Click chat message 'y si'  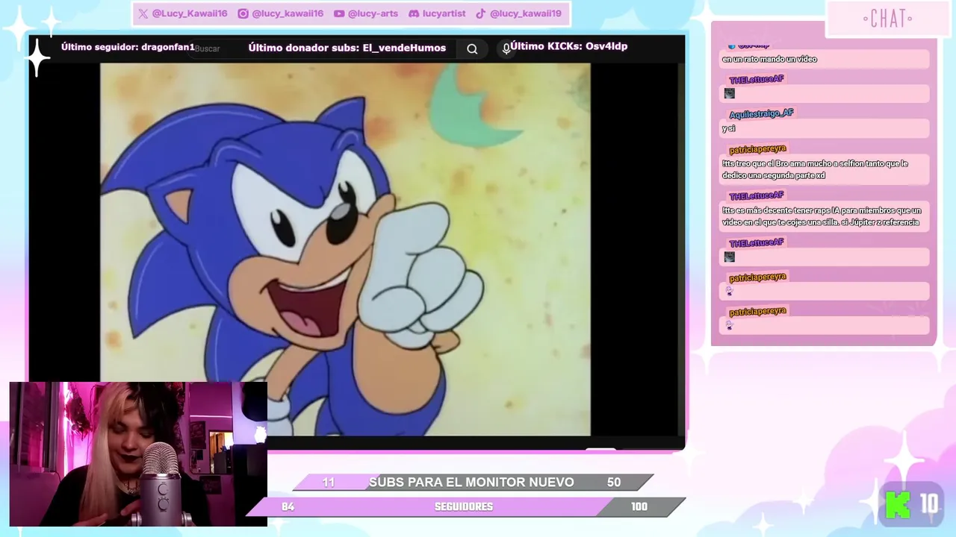[729, 128]
